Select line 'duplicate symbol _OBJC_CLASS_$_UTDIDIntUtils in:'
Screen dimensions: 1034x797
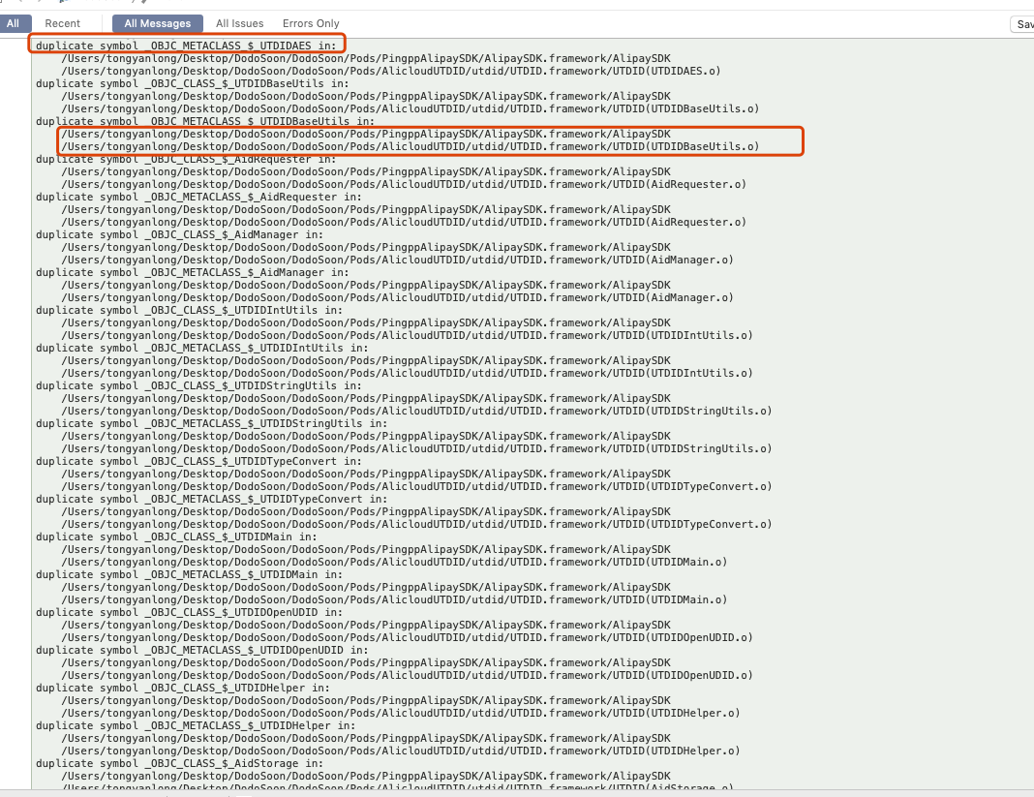coord(189,310)
